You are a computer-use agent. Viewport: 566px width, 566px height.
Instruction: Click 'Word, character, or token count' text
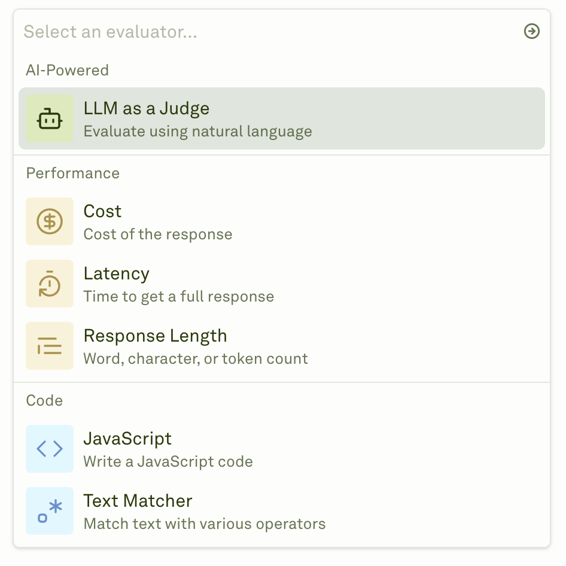196,359
